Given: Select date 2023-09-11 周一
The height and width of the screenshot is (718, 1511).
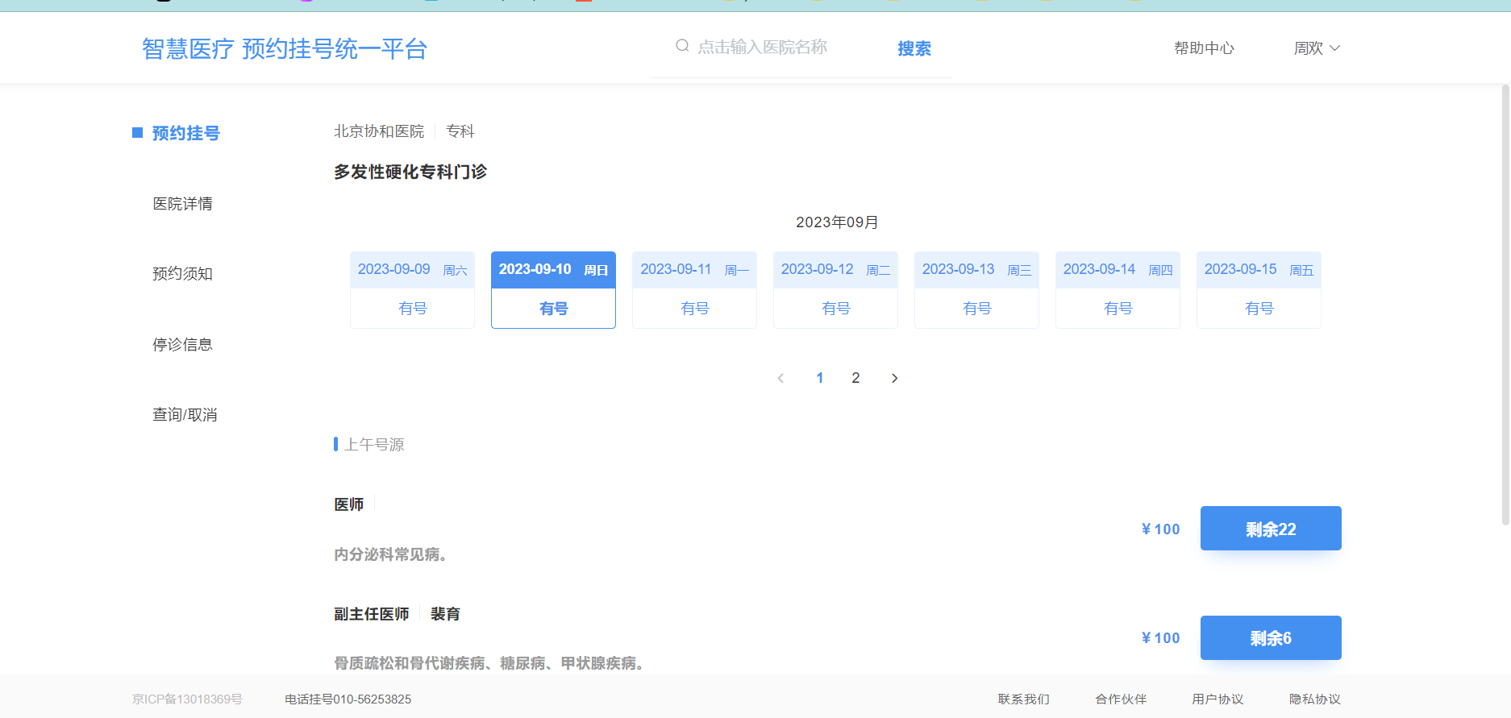Looking at the screenshot, I should [x=694, y=290].
